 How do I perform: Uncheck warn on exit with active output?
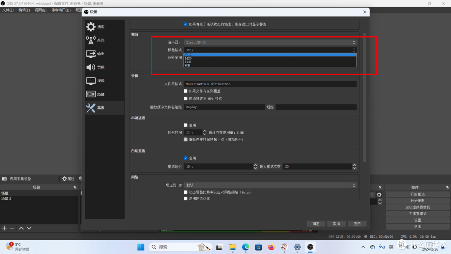(185, 24)
